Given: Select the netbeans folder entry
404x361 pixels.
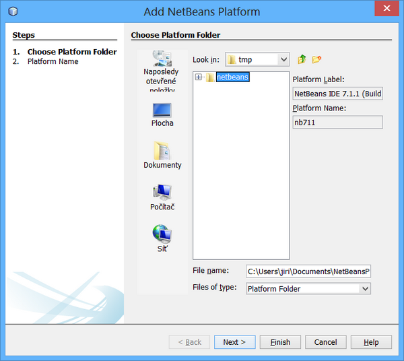Looking at the screenshot, I should pos(232,77).
